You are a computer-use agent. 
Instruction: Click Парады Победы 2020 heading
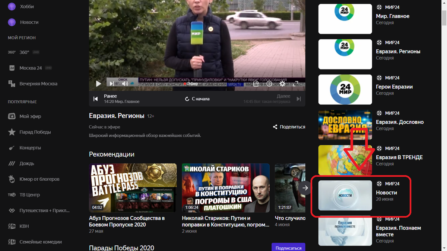pos(122,248)
